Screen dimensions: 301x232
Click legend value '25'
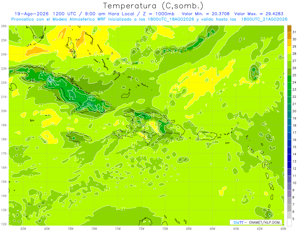coord(294,75)
